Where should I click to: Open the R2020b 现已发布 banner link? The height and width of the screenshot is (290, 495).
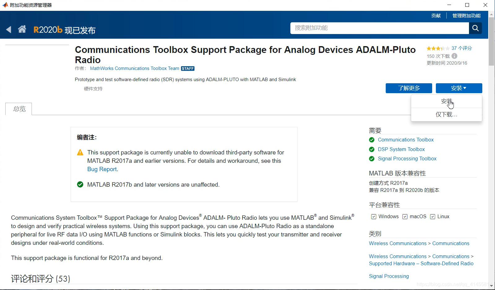click(64, 30)
